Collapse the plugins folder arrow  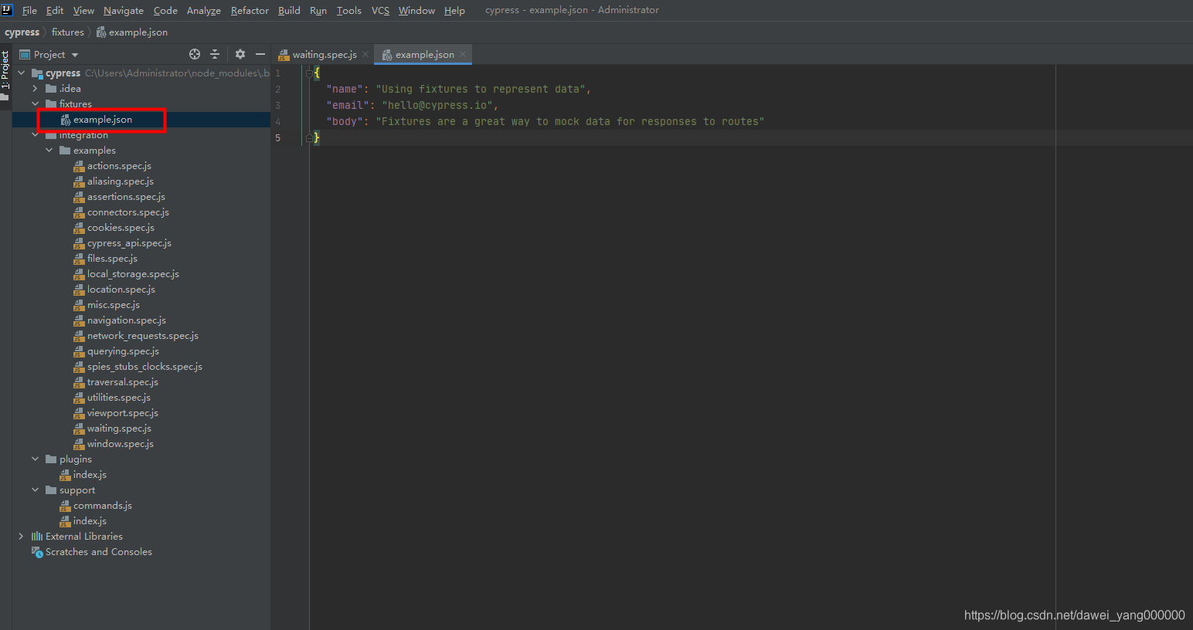pos(36,459)
